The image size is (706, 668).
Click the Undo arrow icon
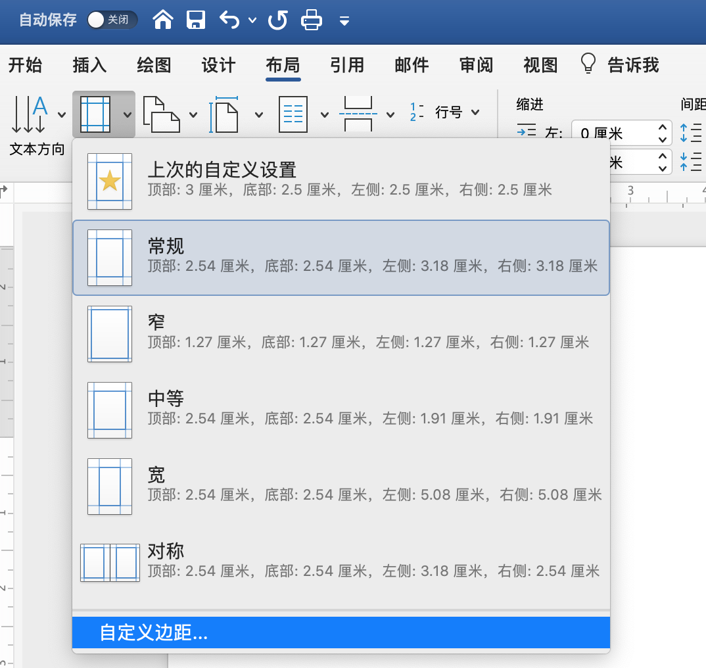tap(229, 20)
